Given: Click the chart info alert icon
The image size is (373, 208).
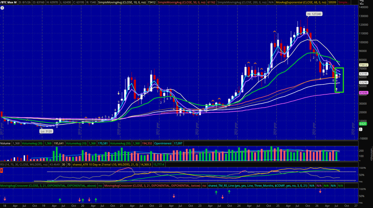Looking at the screenshot, I should coord(2,7).
